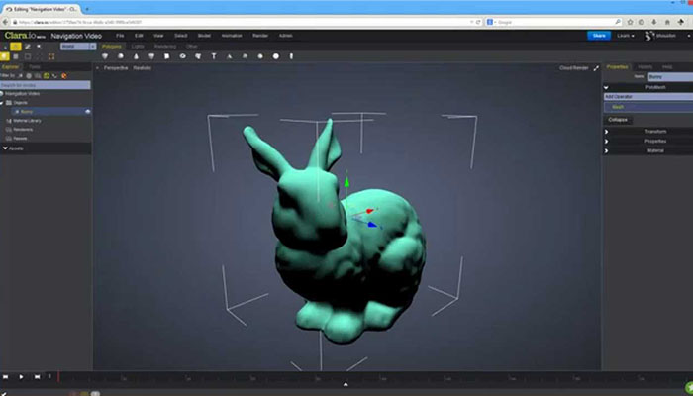Go back with the browser back arrow
The width and height of the screenshot is (693, 396).
point(5,22)
